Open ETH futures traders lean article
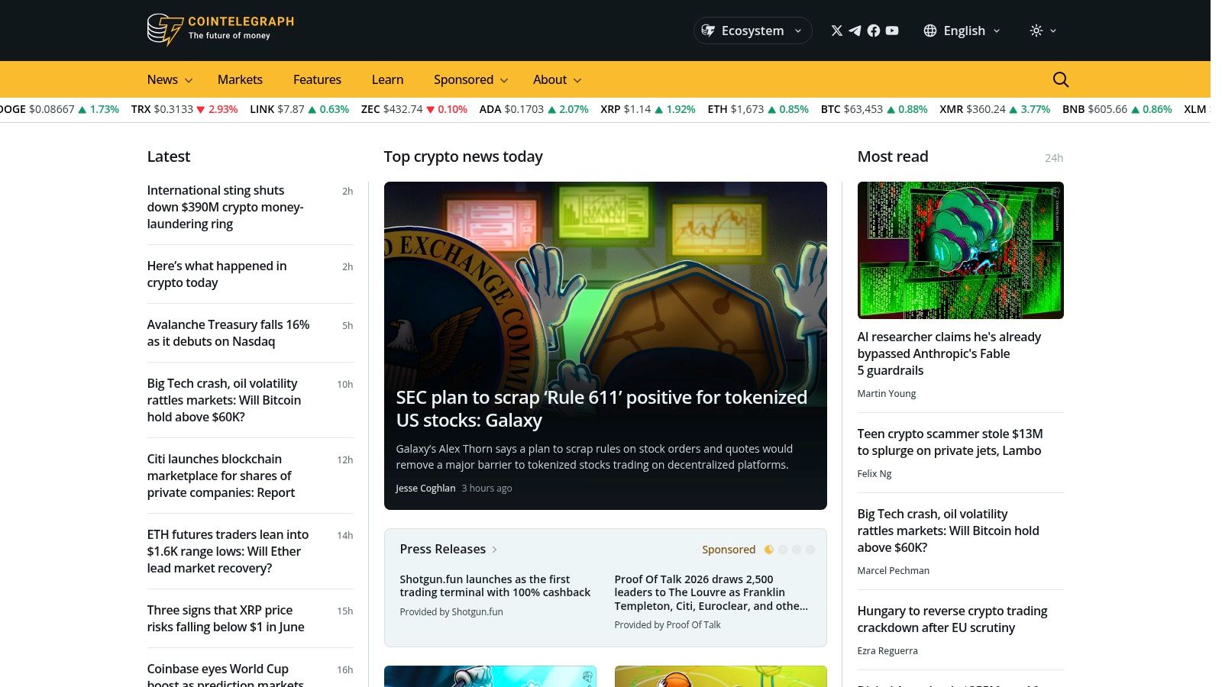The width and height of the screenshot is (1222, 687). tap(228, 551)
